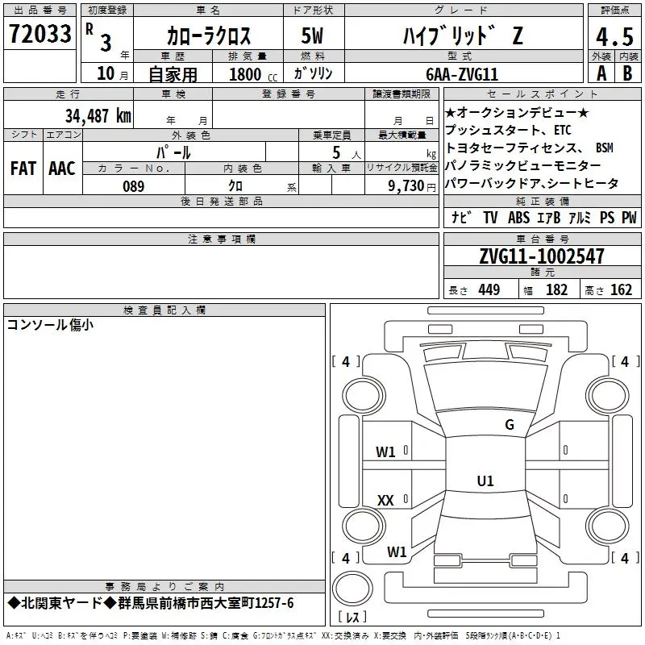
Task: Click W1 mark on rear left quarter
Action: pyautogui.click(x=397, y=551)
